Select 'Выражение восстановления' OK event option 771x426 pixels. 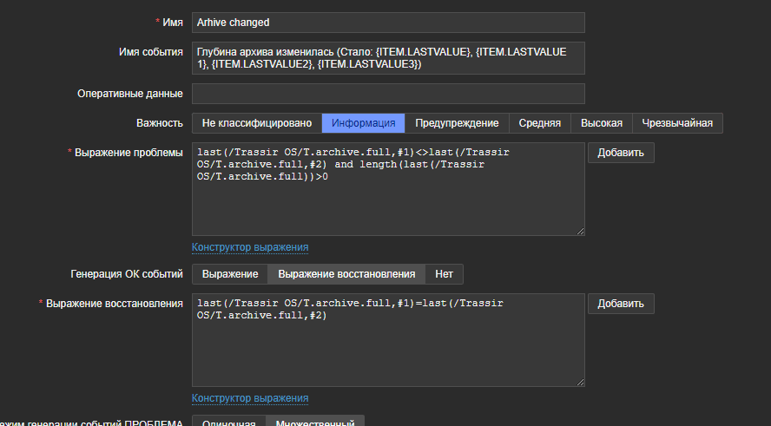point(346,274)
